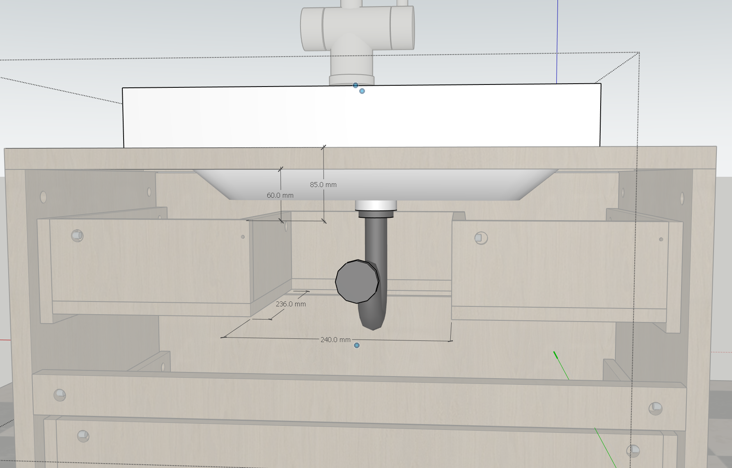
Task: Click the green axis line
Action: (x=561, y=365)
